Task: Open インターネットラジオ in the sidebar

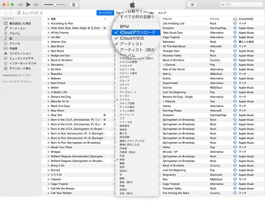Action: [x=23, y=63]
